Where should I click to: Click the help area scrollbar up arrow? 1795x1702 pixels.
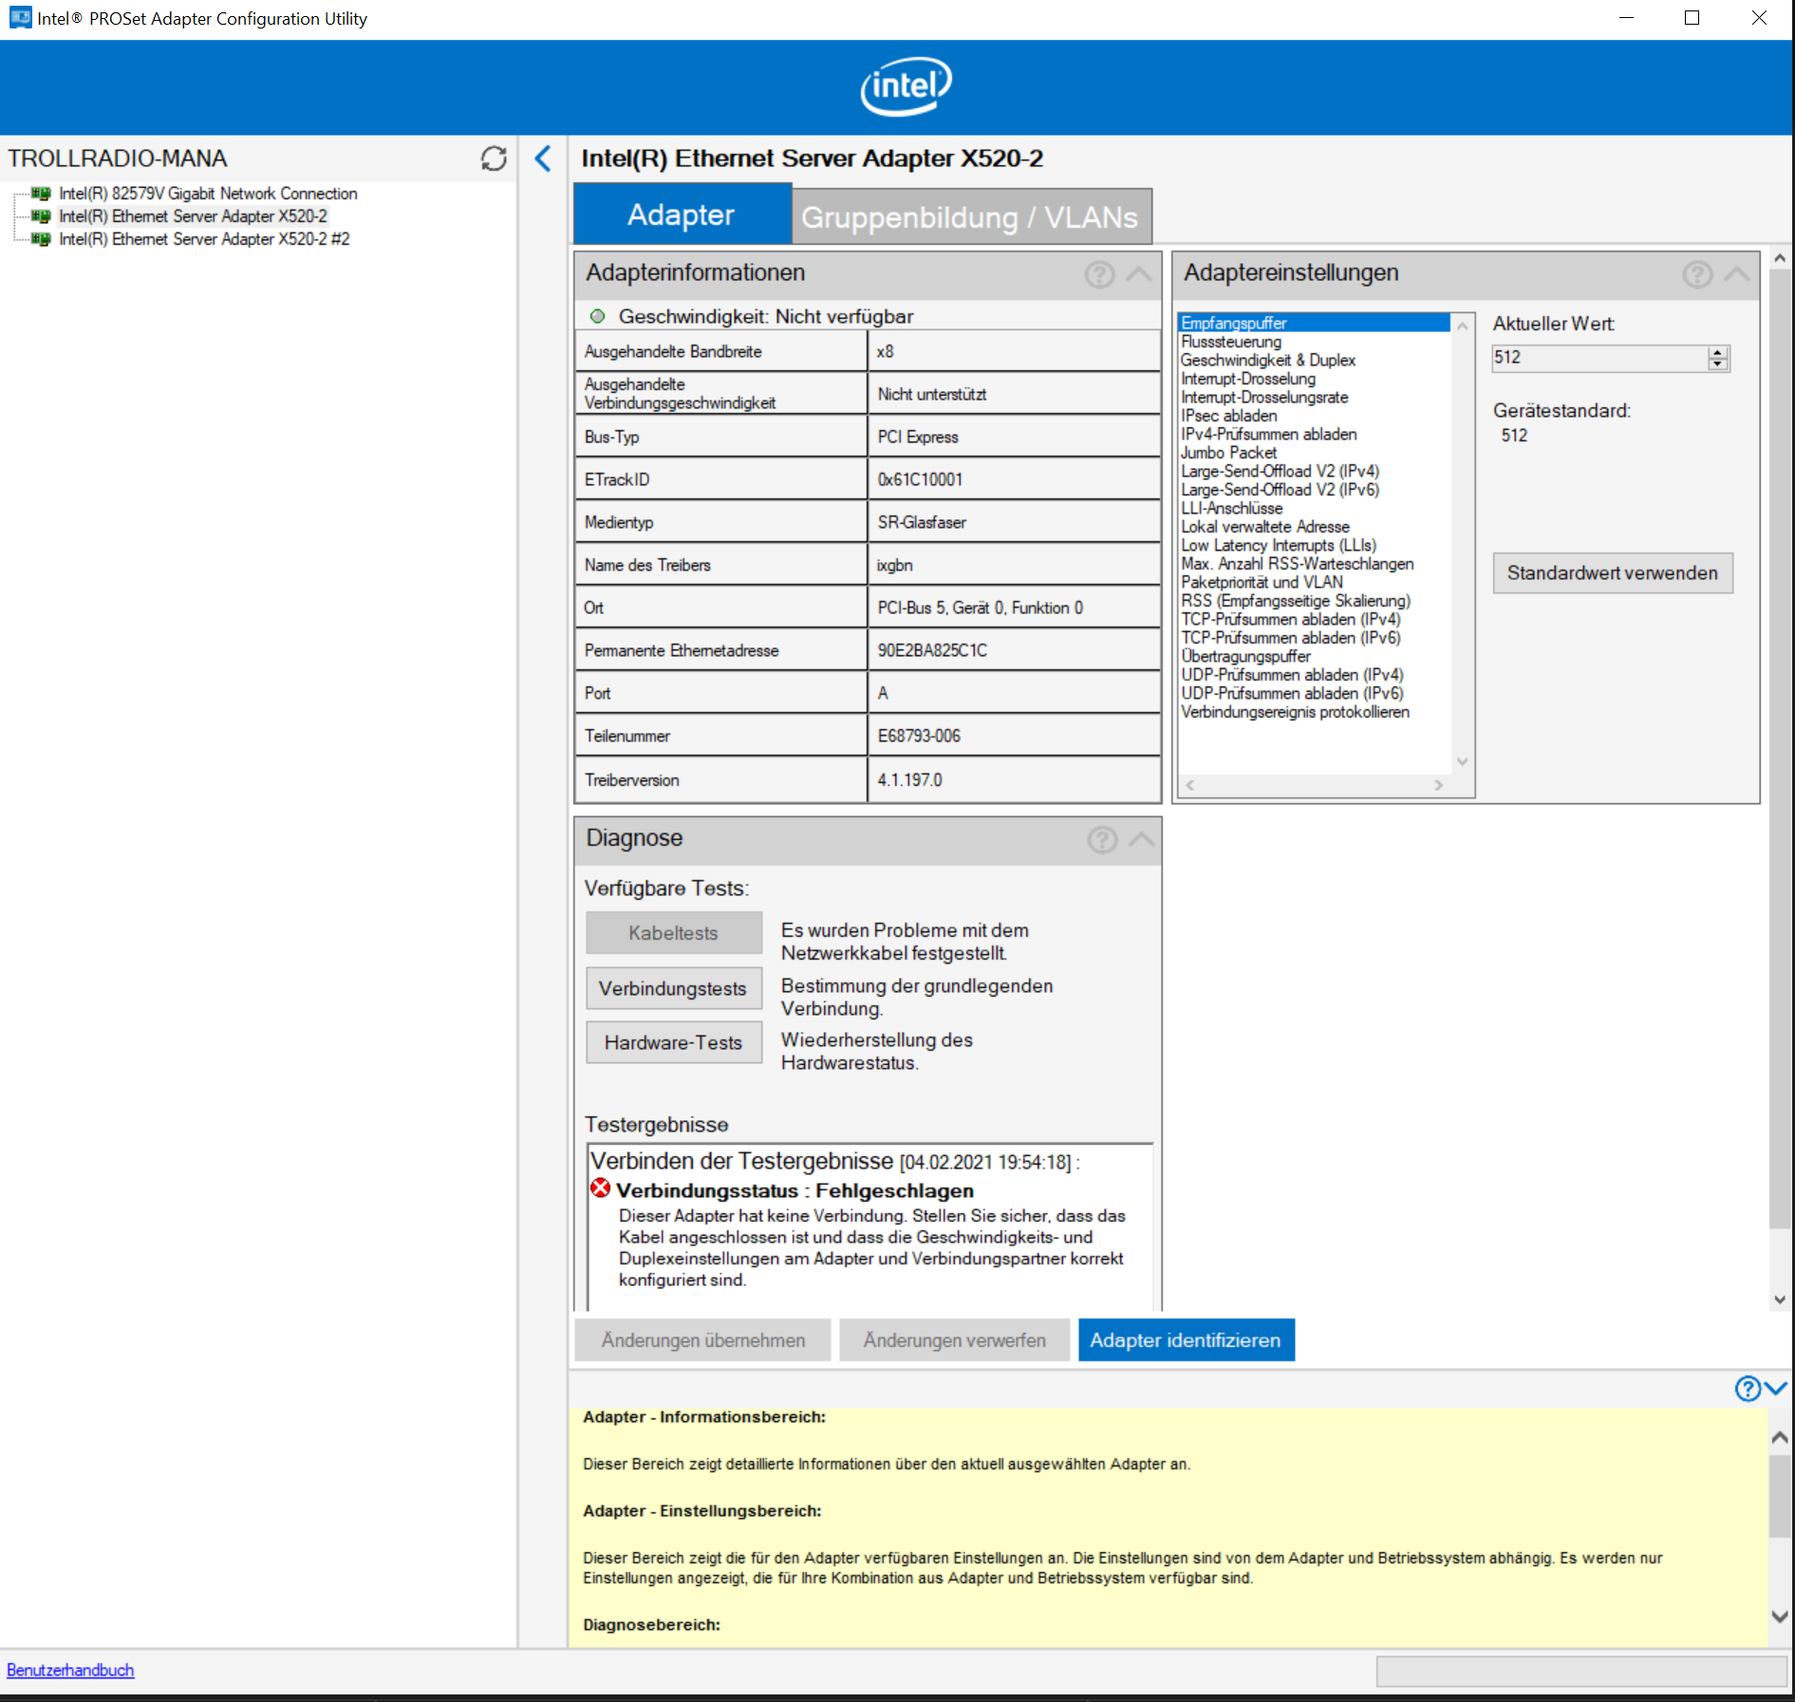point(1780,1437)
